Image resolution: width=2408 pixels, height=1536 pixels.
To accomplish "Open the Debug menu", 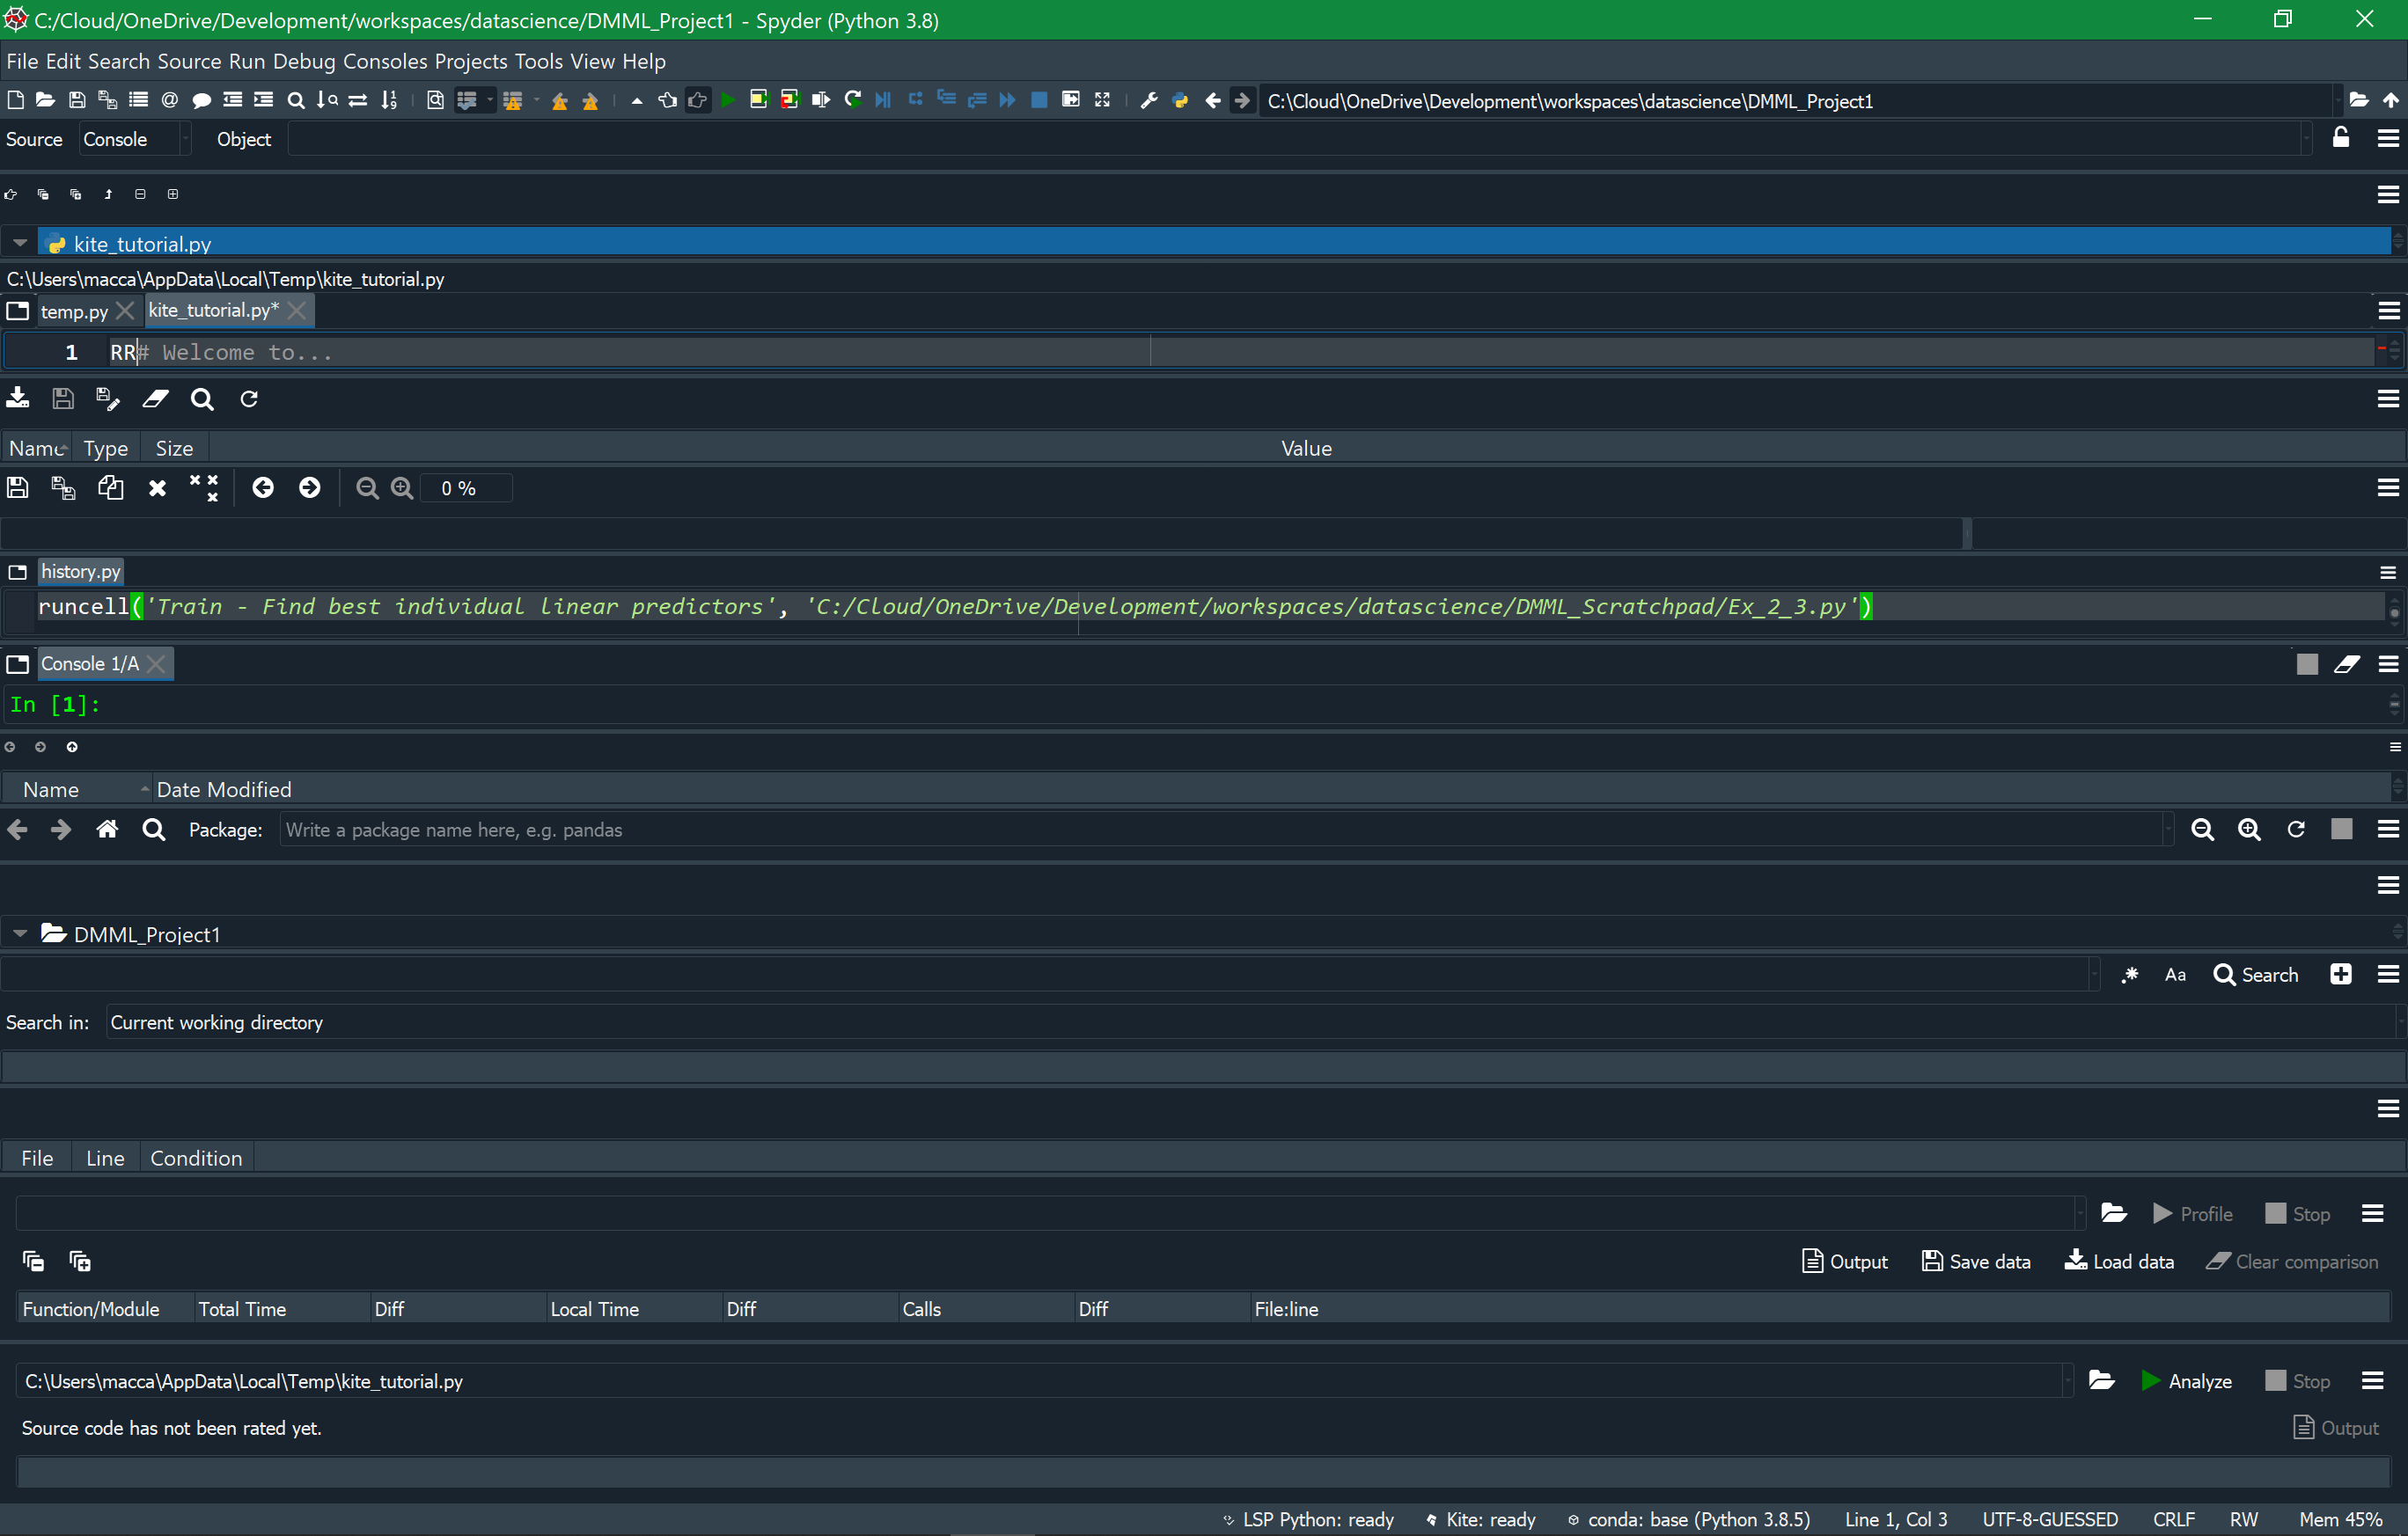I will point(305,61).
